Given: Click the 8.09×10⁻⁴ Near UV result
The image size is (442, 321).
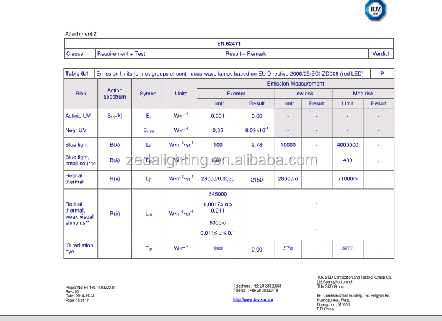Looking at the screenshot, I should click(x=257, y=130).
